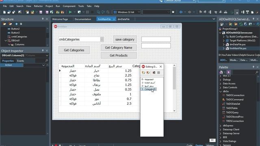Click the Pause debugging toolbar icon

(x=88, y=12)
